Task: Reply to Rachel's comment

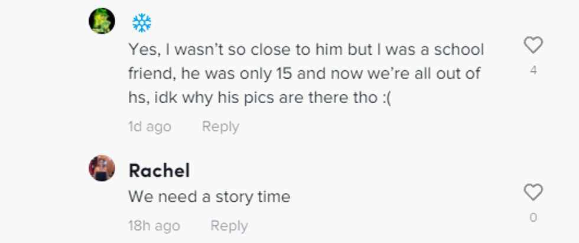Action: click(229, 225)
